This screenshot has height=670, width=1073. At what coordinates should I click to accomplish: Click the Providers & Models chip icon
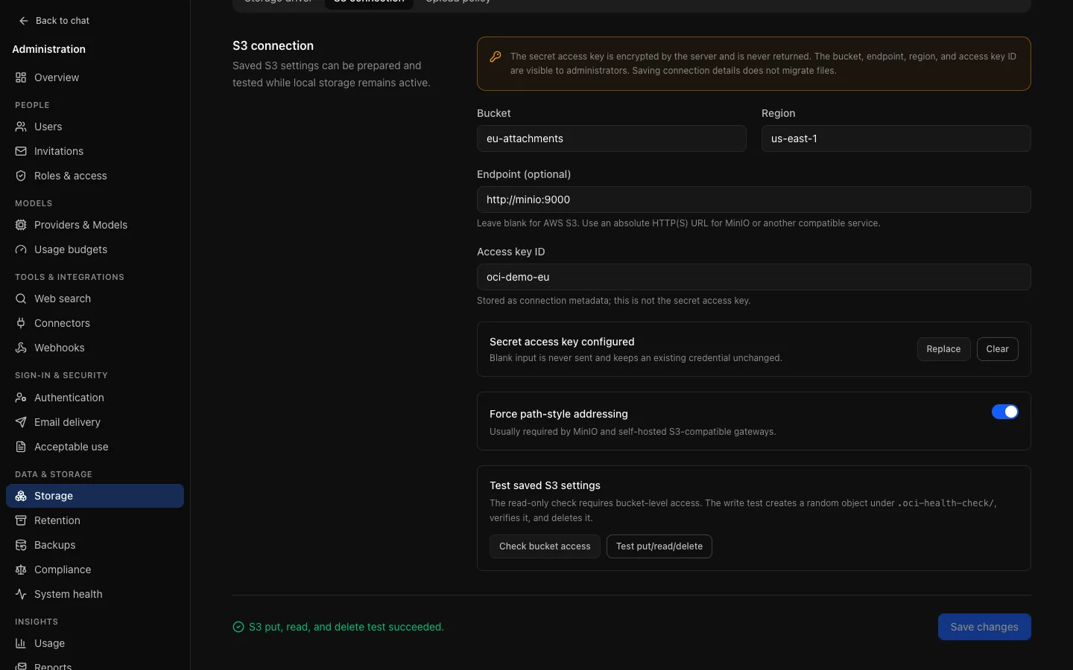tap(21, 225)
